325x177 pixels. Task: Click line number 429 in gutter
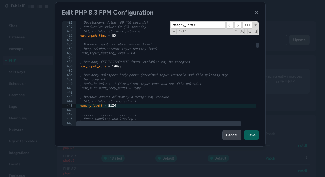(69, 36)
